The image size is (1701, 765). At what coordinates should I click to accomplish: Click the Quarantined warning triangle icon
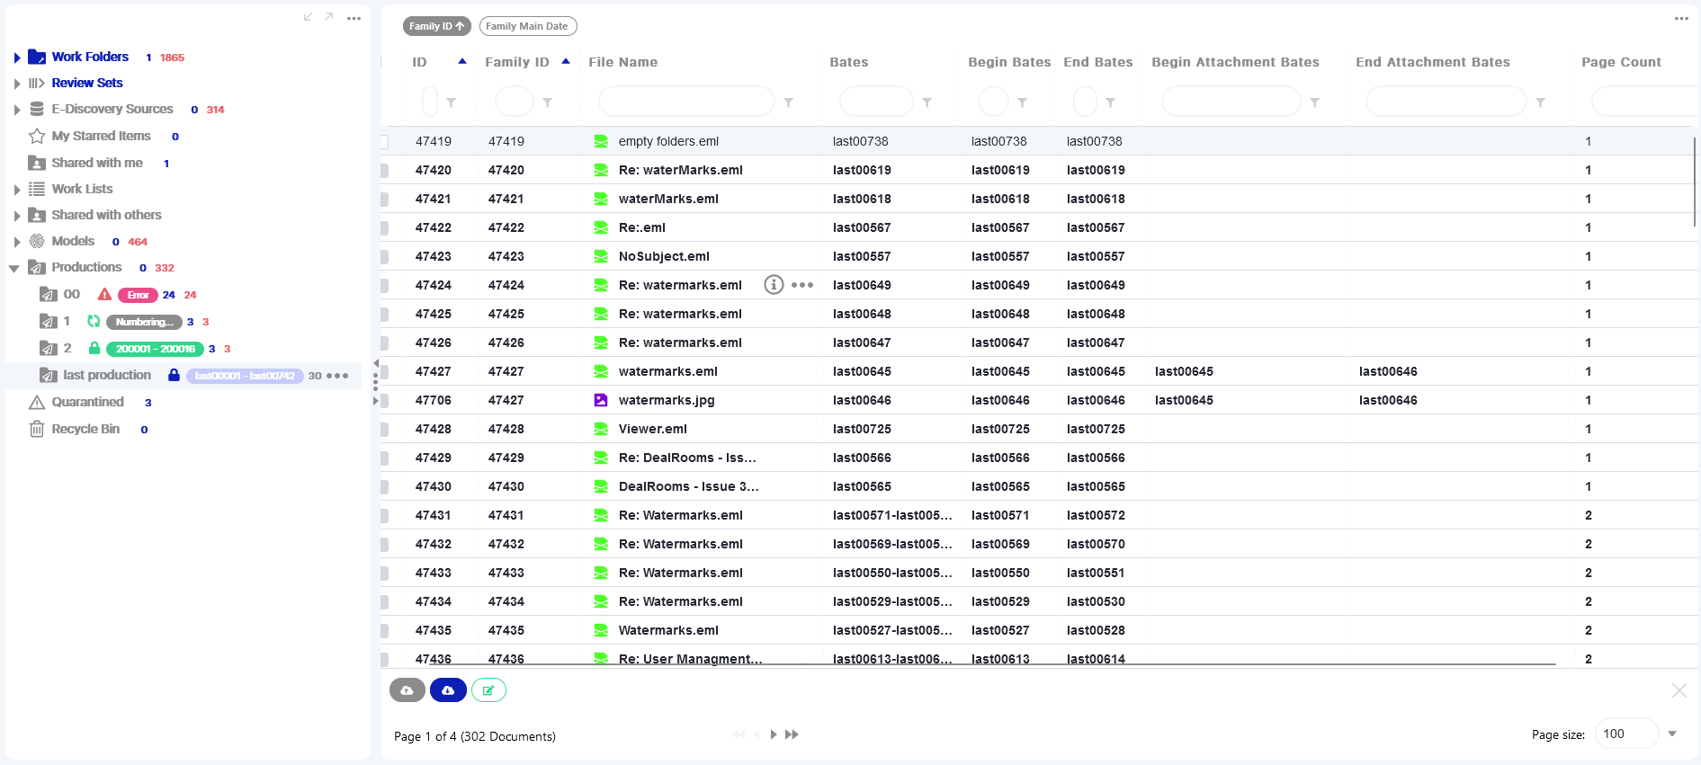tap(37, 402)
